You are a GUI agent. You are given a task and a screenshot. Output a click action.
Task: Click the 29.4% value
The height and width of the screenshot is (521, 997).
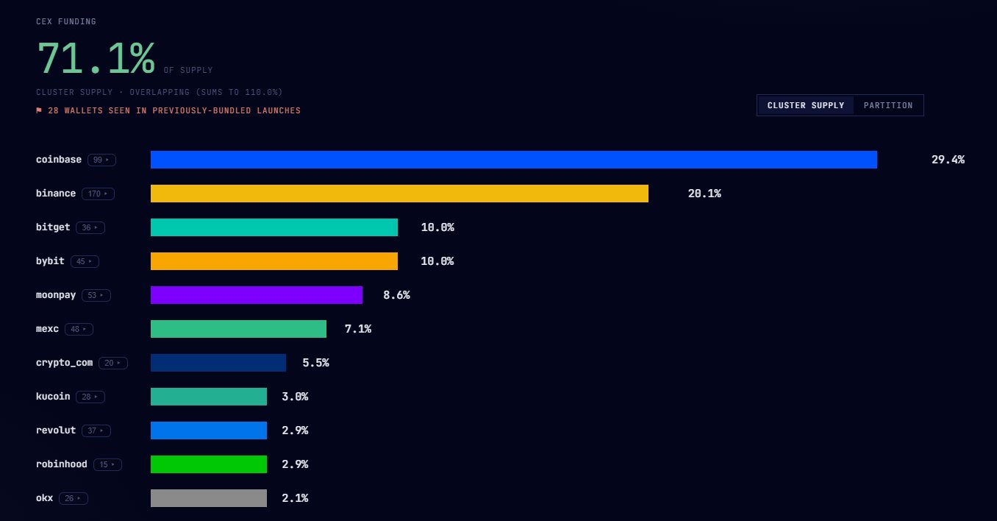tap(948, 160)
